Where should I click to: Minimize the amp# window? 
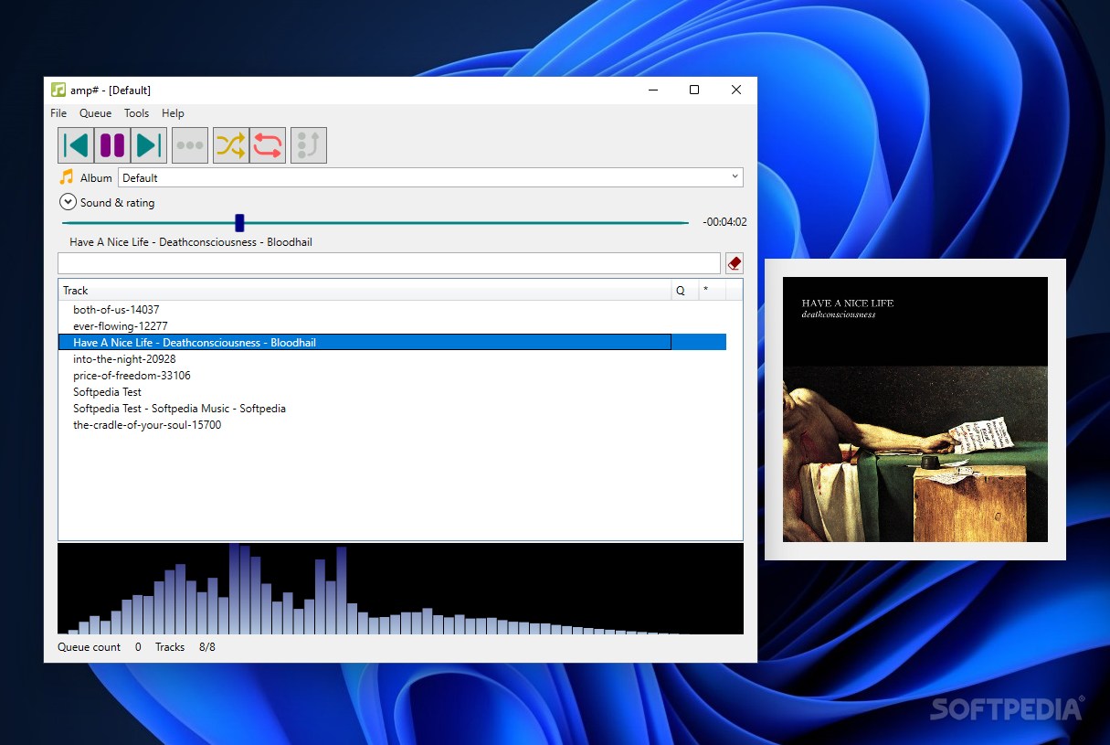[654, 90]
